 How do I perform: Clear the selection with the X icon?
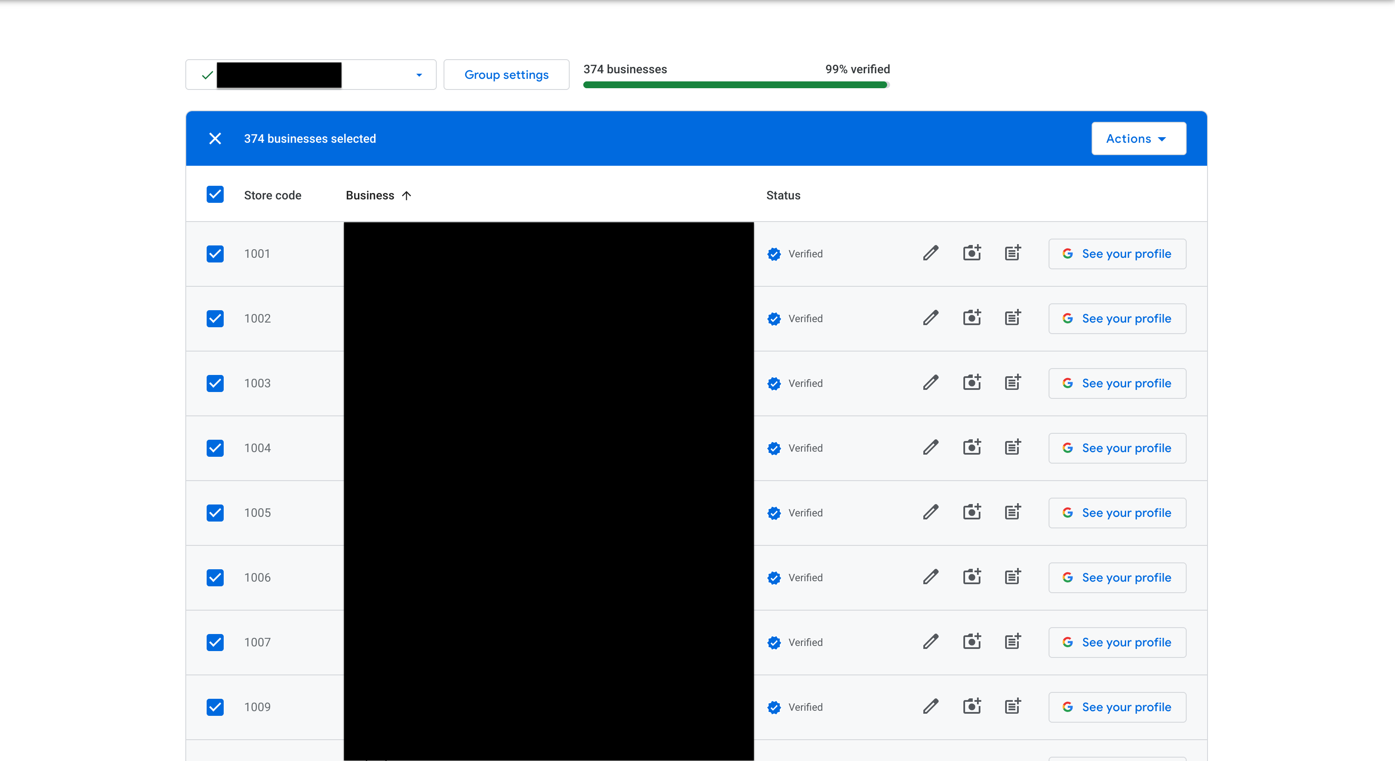[x=215, y=138]
